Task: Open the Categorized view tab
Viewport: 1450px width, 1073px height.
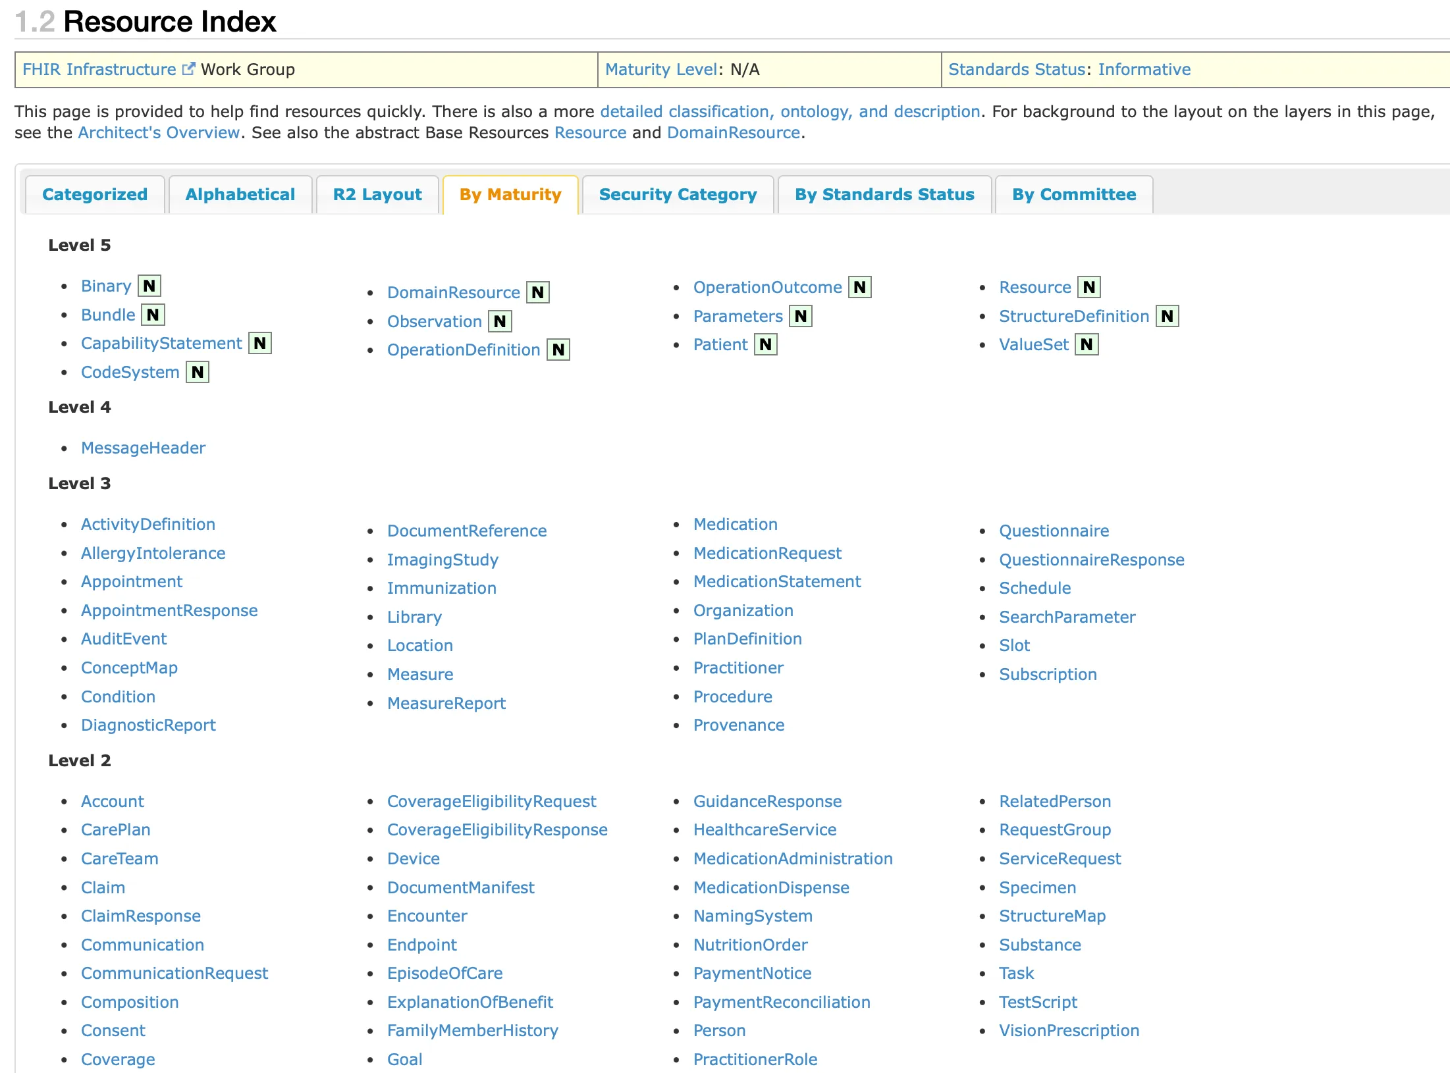Action: coord(95,194)
